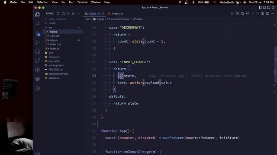277x155 pixels.
Task: Open the File menu
Action: click(x=23, y=2)
